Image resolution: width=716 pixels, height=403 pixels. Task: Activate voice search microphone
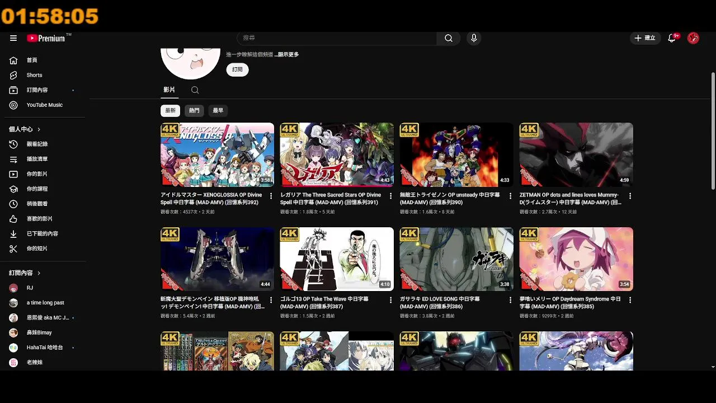click(x=474, y=38)
